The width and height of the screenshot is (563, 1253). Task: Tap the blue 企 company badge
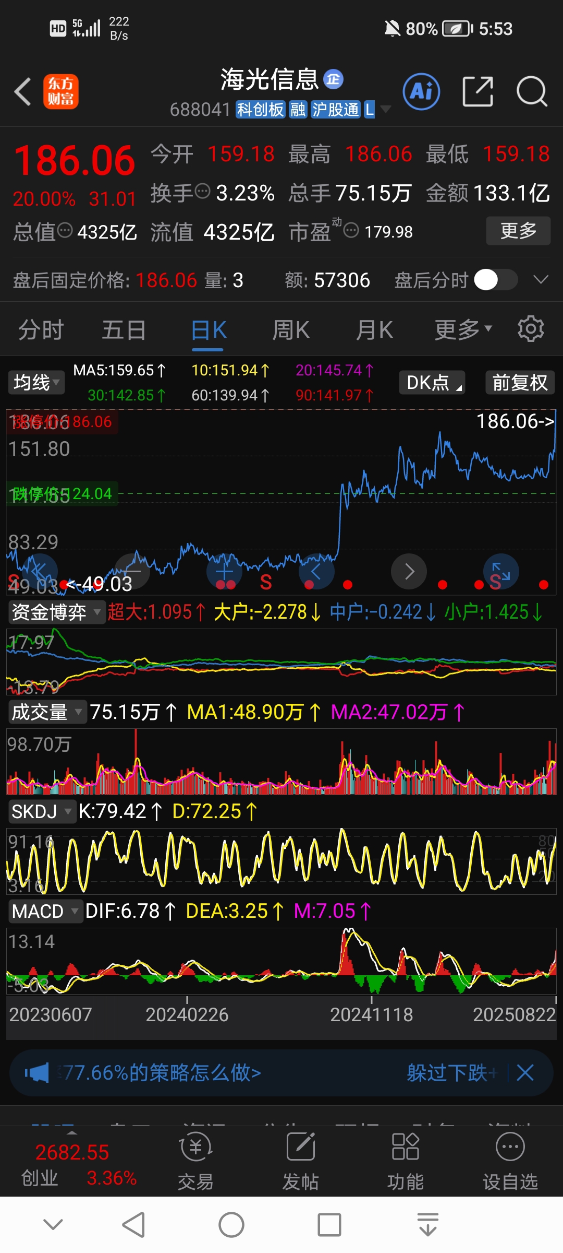pos(334,79)
